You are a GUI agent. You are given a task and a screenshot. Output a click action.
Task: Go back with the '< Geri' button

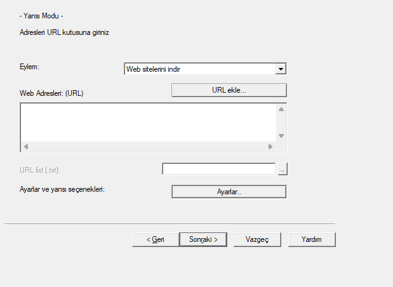pyautogui.click(x=155, y=239)
